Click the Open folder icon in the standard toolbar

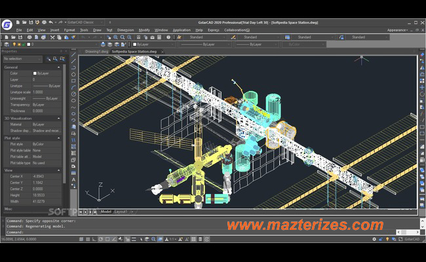click(x=13, y=37)
